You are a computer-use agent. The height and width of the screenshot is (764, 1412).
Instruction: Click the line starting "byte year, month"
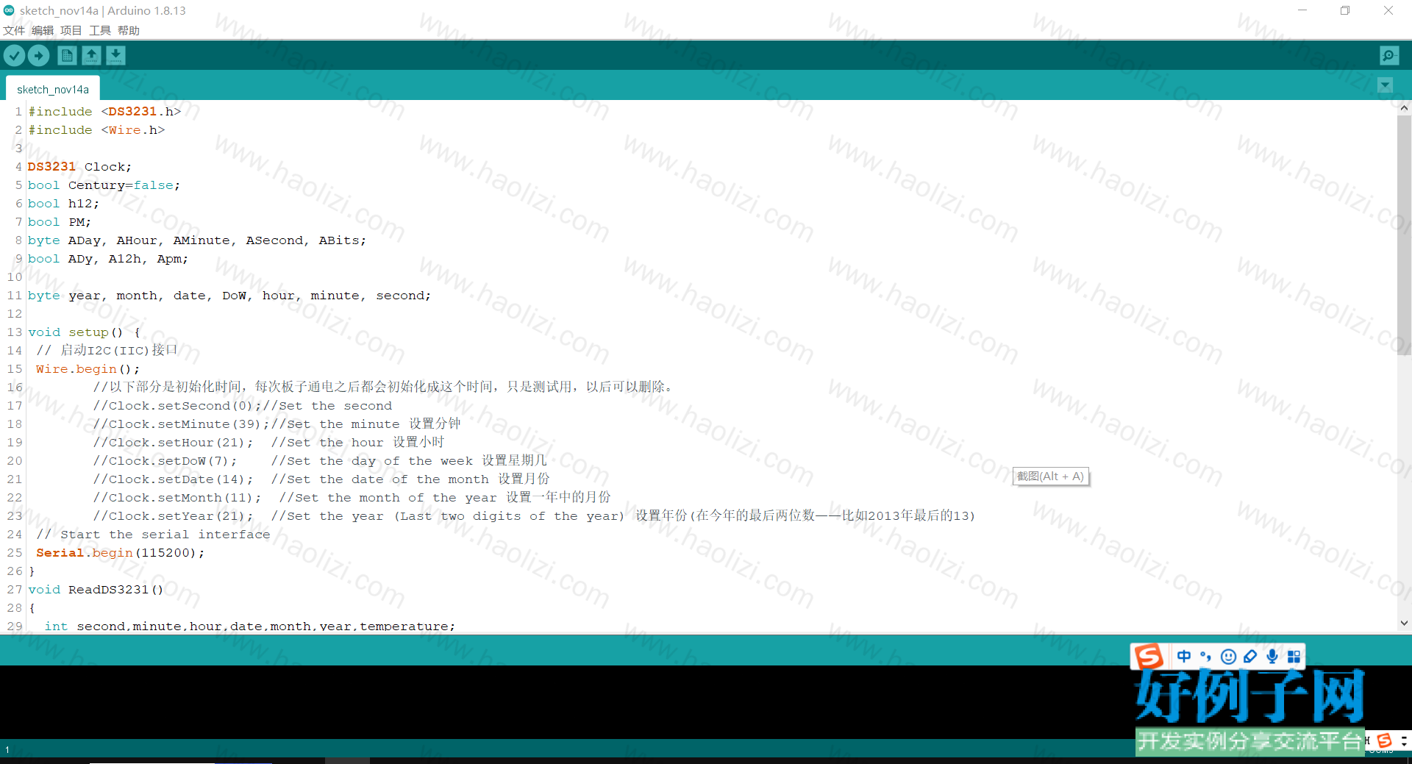[x=229, y=296]
